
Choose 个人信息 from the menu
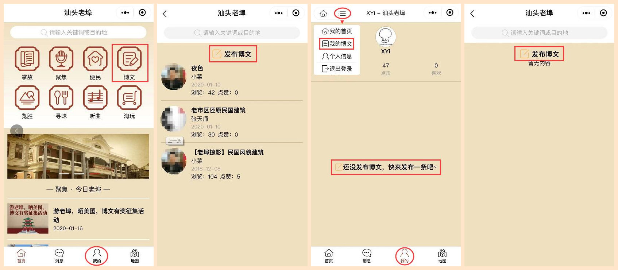[x=337, y=56]
